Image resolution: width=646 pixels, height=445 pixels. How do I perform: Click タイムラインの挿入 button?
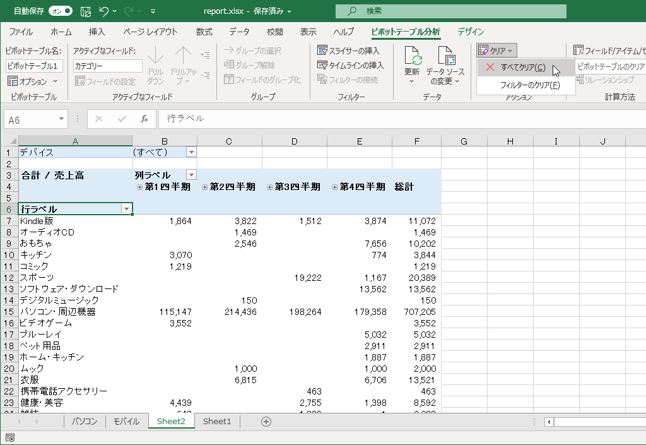pos(351,65)
